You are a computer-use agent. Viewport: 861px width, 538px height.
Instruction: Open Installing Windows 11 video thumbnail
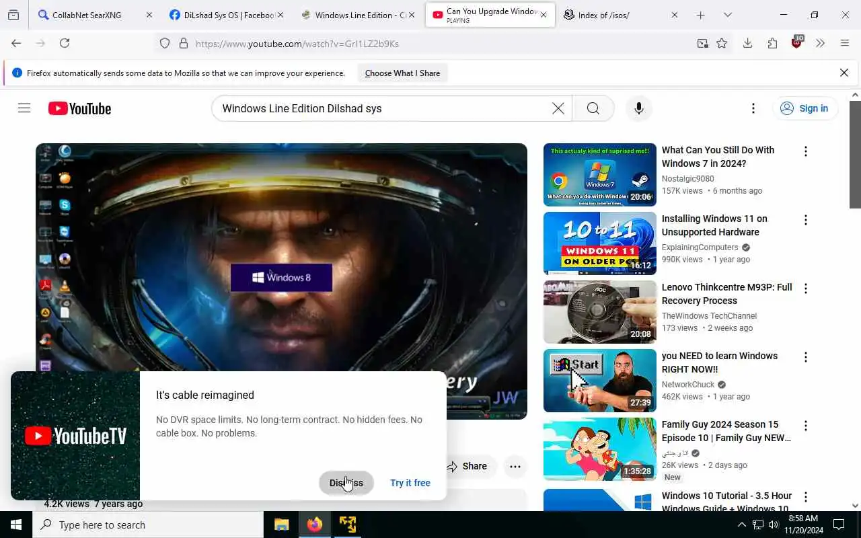pyautogui.click(x=600, y=243)
